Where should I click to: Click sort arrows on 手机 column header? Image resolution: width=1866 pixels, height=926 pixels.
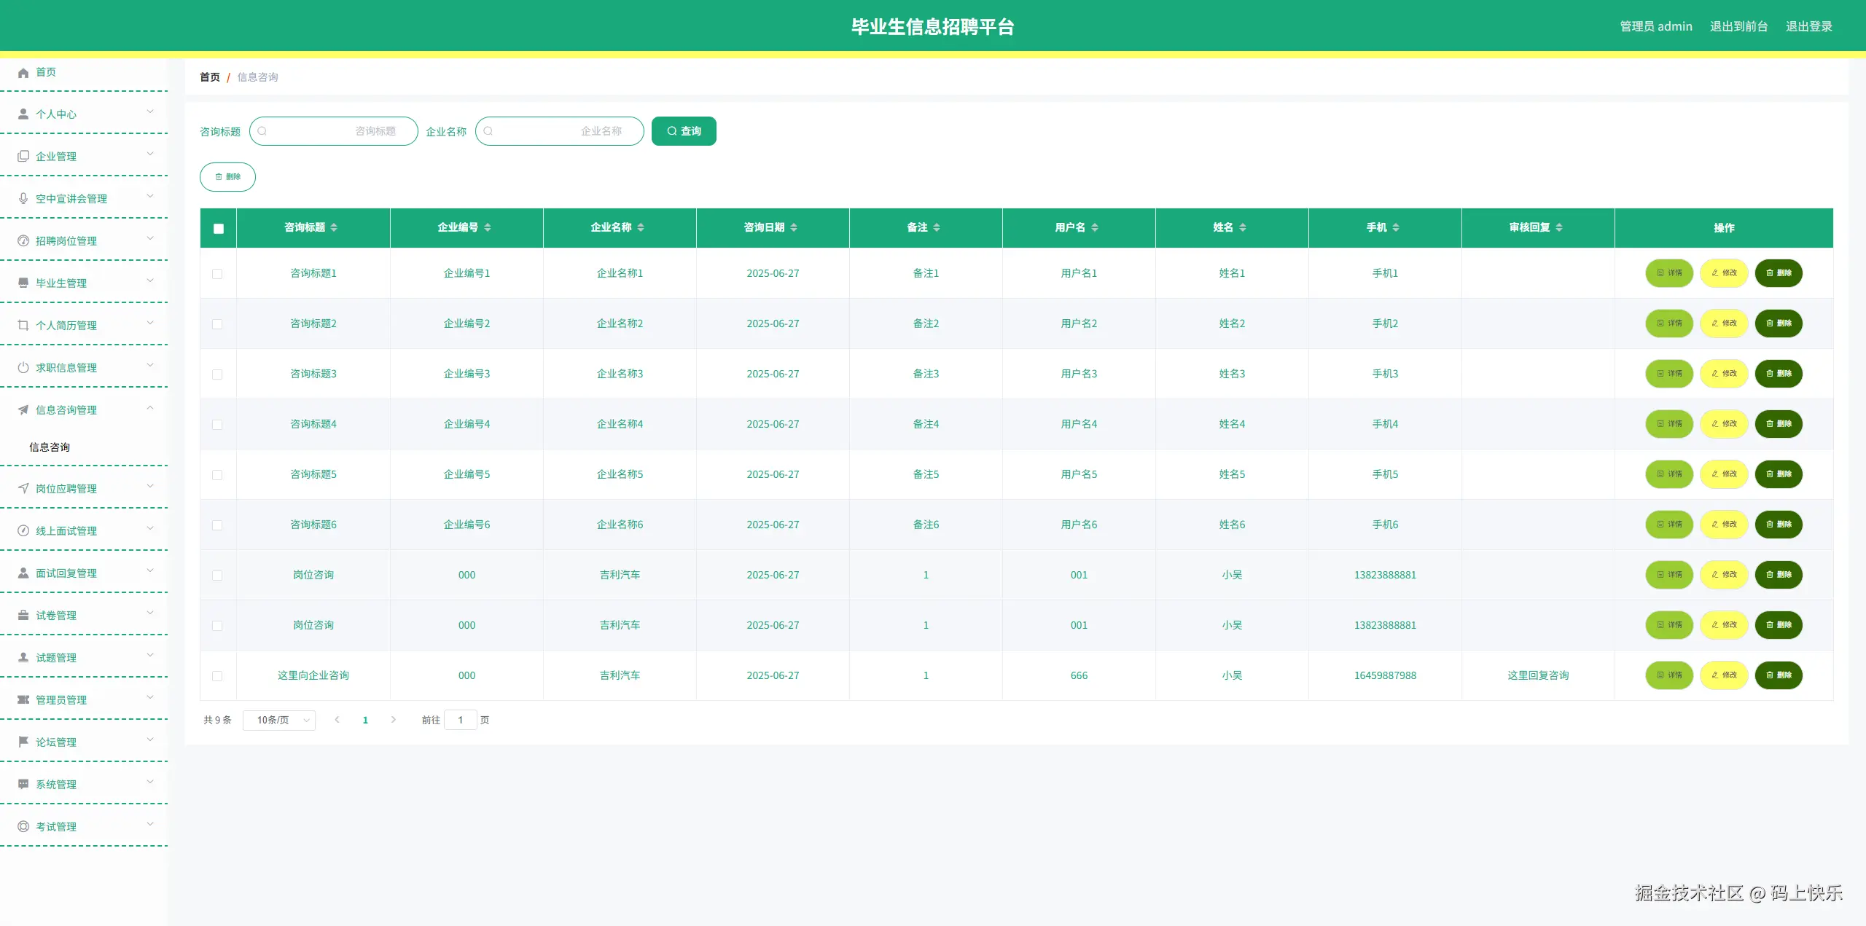(1396, 227)
